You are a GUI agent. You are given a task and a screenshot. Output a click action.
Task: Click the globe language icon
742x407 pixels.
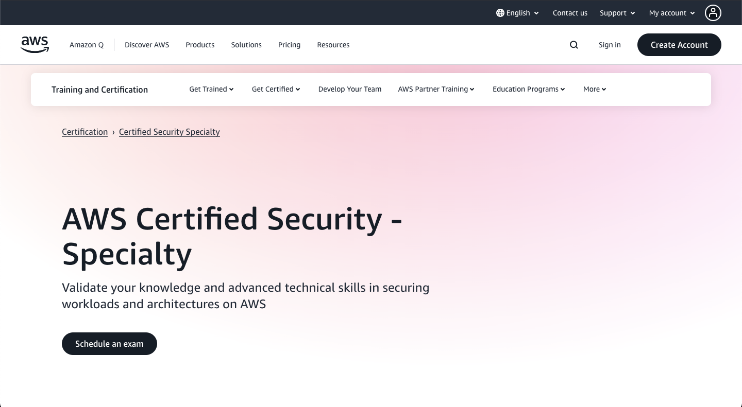coord(500,13)
